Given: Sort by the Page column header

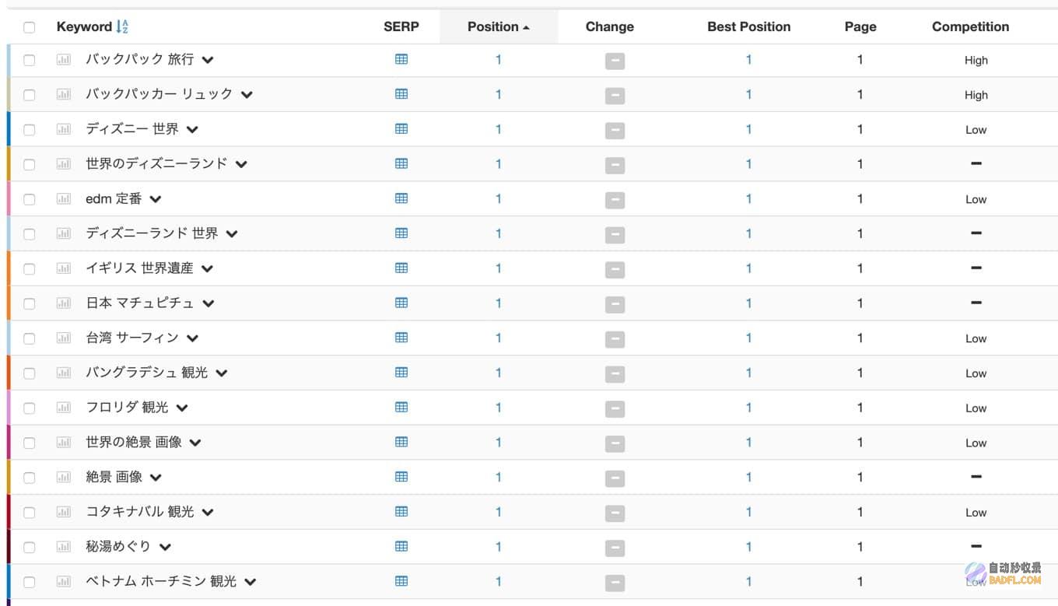Looking at the screenshot, I should click(x=860, y=26).
